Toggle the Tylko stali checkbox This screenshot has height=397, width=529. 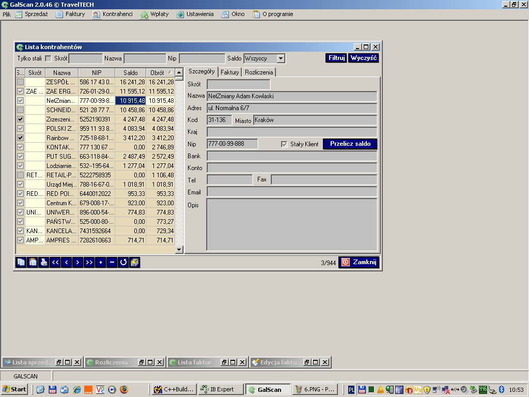click(x=48, y=58)
